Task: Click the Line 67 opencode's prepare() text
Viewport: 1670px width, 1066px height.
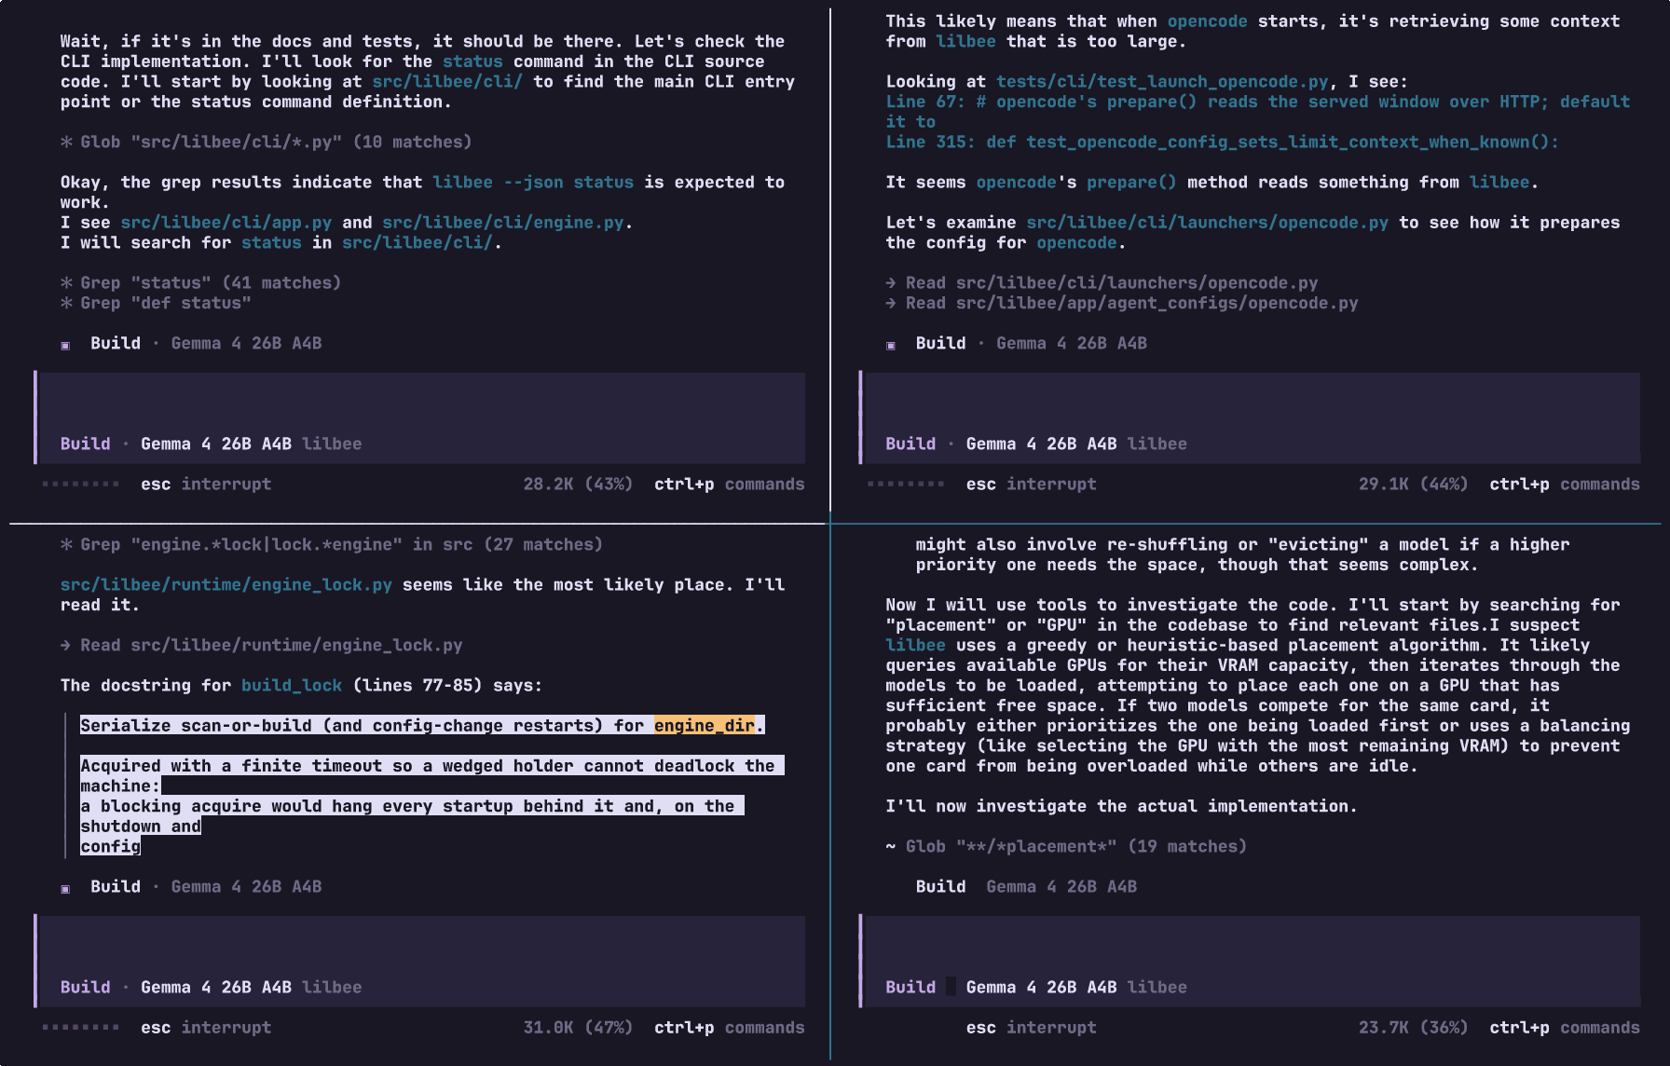Action: click(1258, 111)
